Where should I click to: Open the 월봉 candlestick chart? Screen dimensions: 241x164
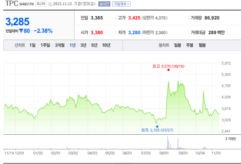click(202, 45)
